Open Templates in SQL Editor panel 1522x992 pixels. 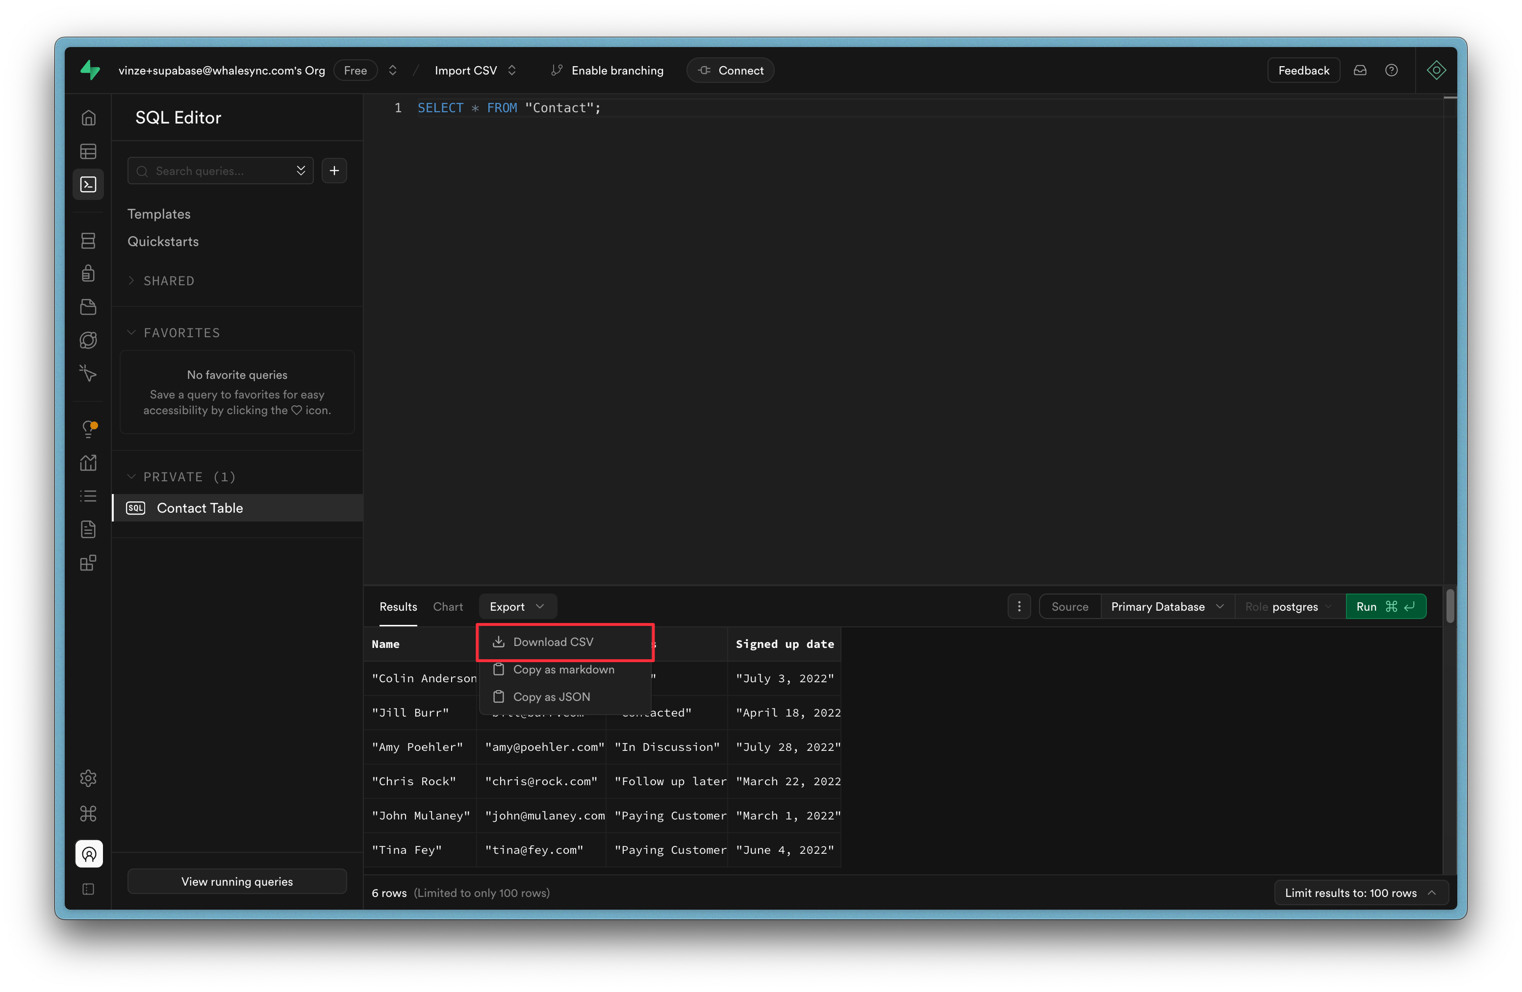click(158, 214)
